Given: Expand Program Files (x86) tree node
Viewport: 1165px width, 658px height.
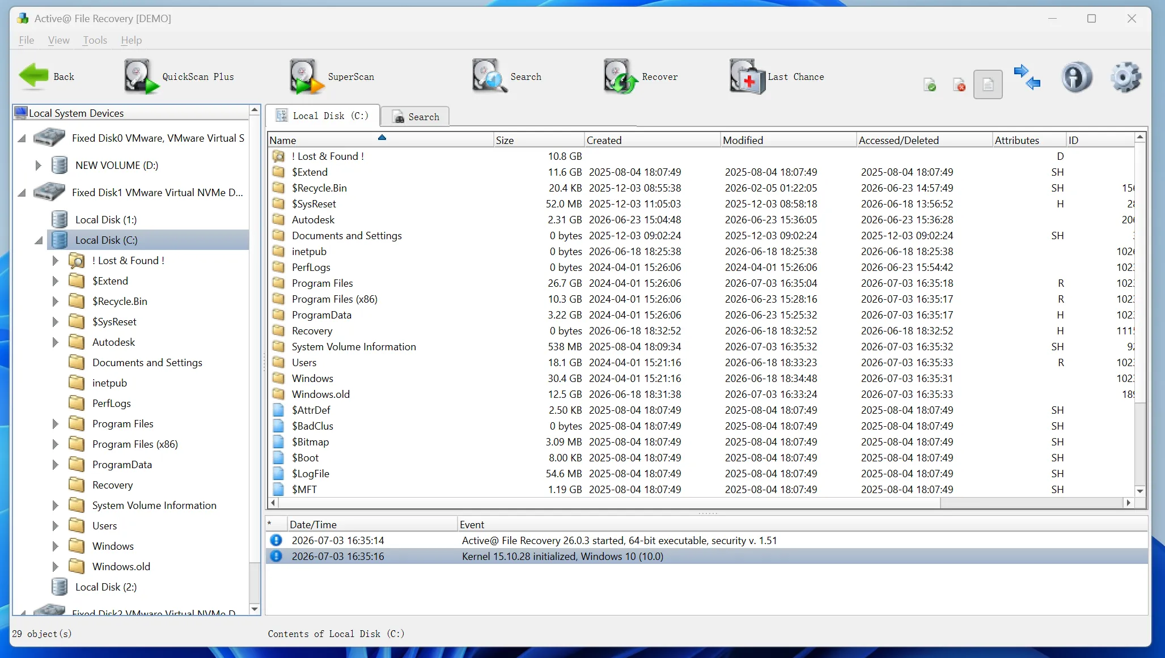Looking at the screenshot, I should [x=55, y=444].
